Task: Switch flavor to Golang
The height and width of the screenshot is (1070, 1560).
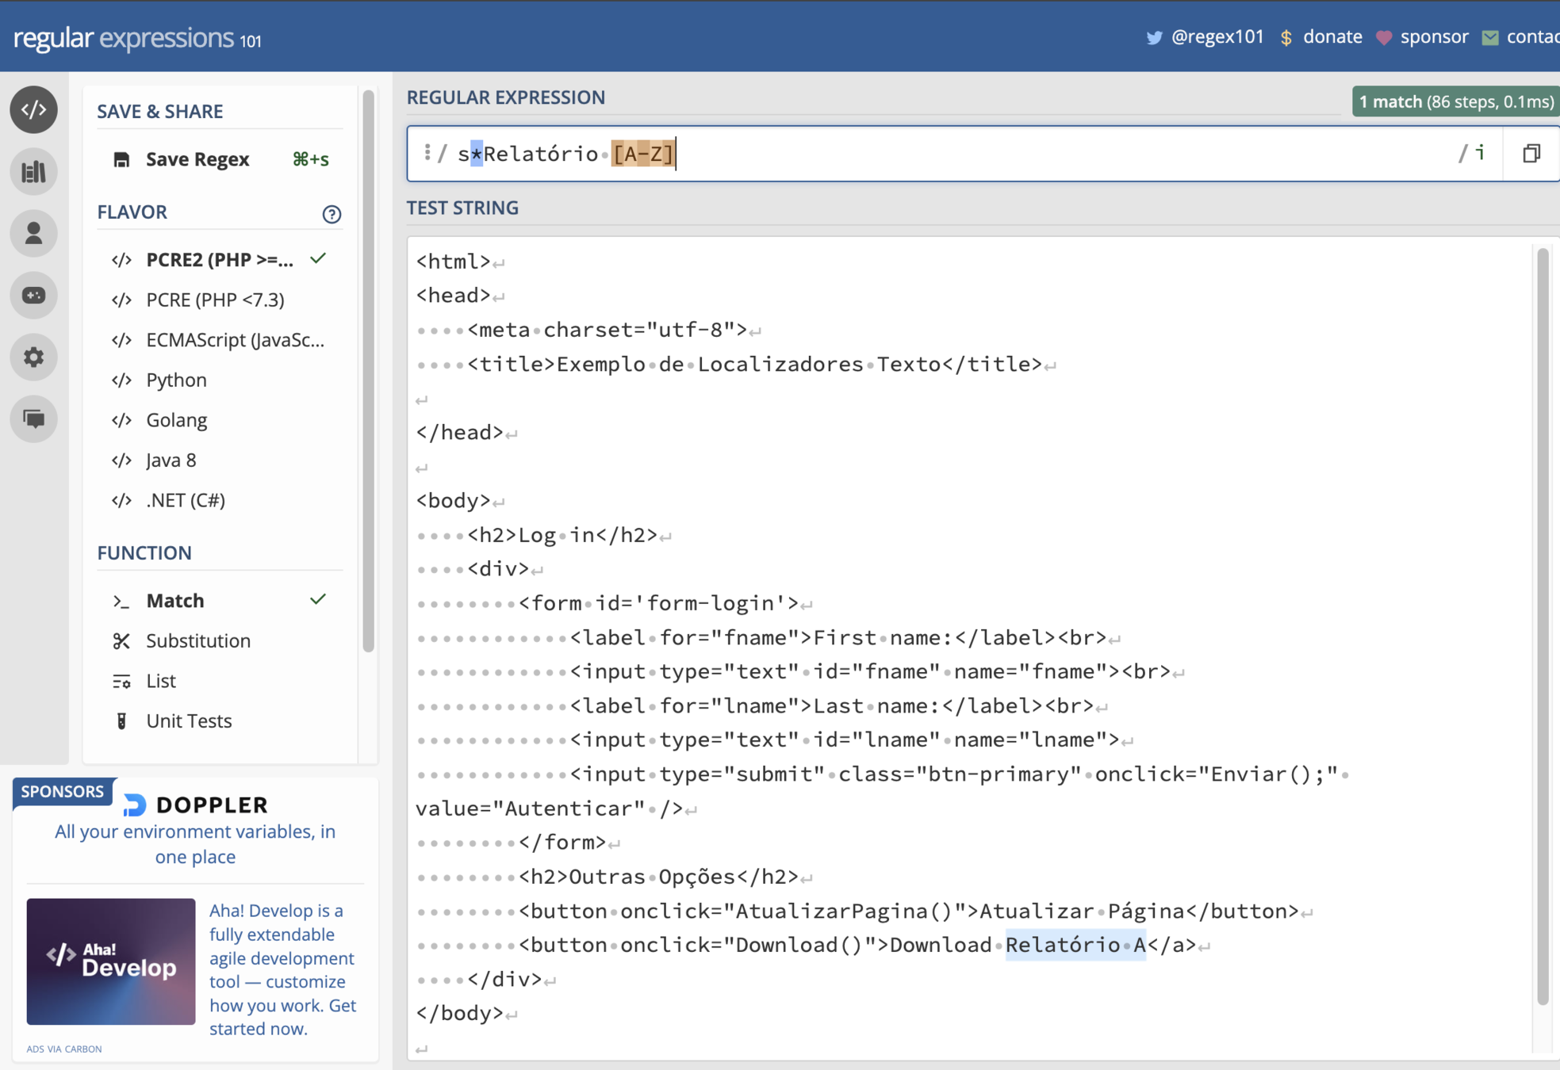Action: point(176,420)
